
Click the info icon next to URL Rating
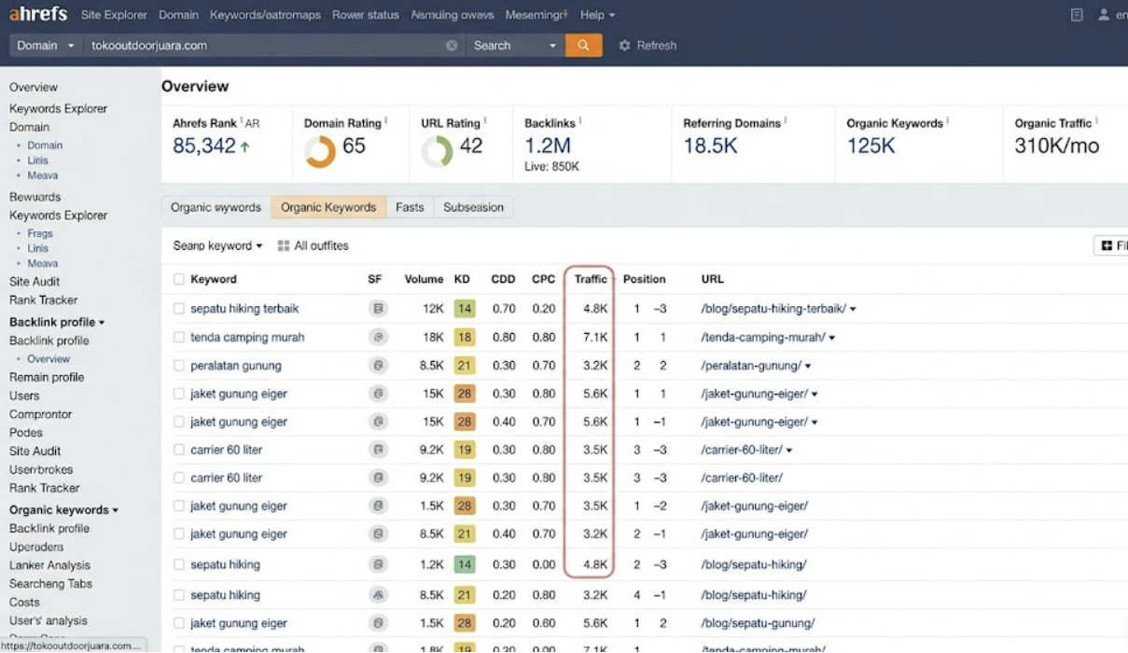pos(486,121)
